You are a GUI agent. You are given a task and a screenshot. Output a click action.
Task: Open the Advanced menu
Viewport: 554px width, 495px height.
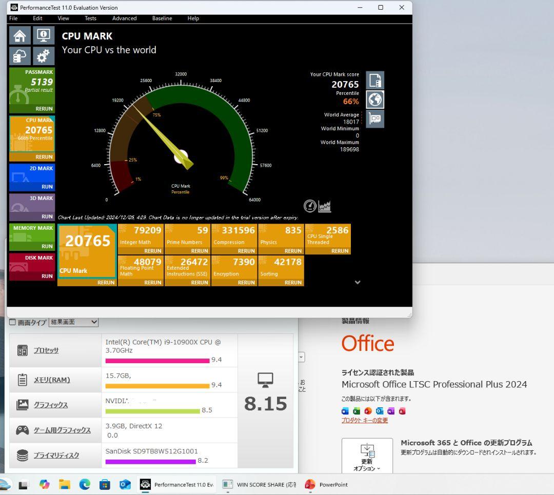click(x=124, y=18)
